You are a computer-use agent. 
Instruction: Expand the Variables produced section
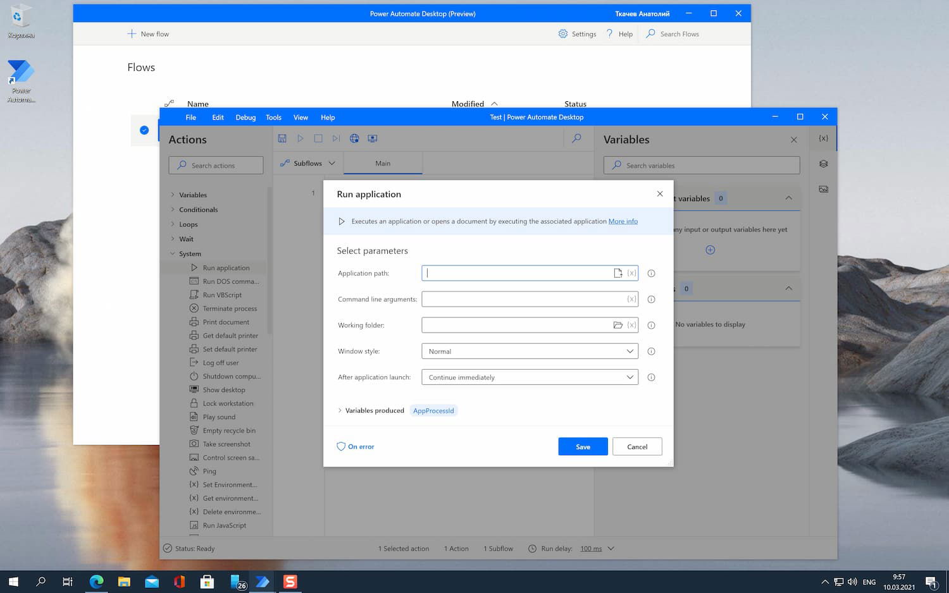pyautogui.click(x=340, y=410)
